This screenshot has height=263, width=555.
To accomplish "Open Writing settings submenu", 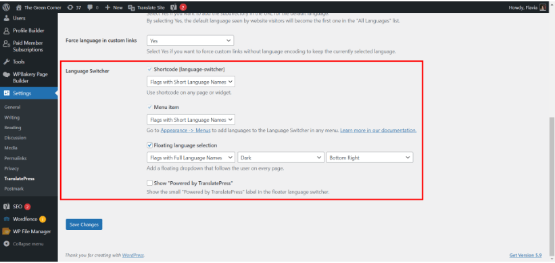I will click(x=12, y=118).
